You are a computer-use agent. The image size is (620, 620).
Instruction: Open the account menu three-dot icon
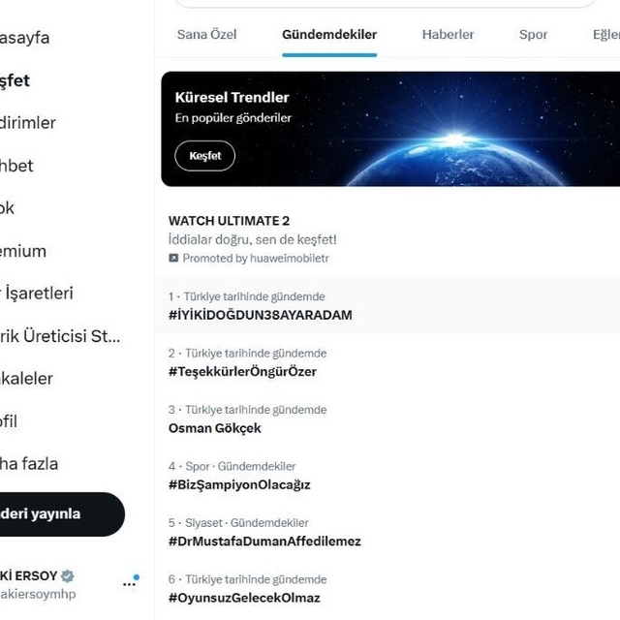[129, 584]
